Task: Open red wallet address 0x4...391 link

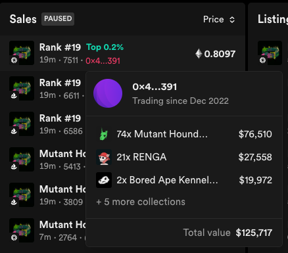Action: [x=103, y=60]
